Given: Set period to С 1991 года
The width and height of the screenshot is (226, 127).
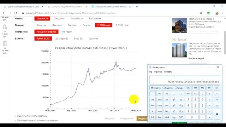Looking at the screenshot, I should coord(122,25).
